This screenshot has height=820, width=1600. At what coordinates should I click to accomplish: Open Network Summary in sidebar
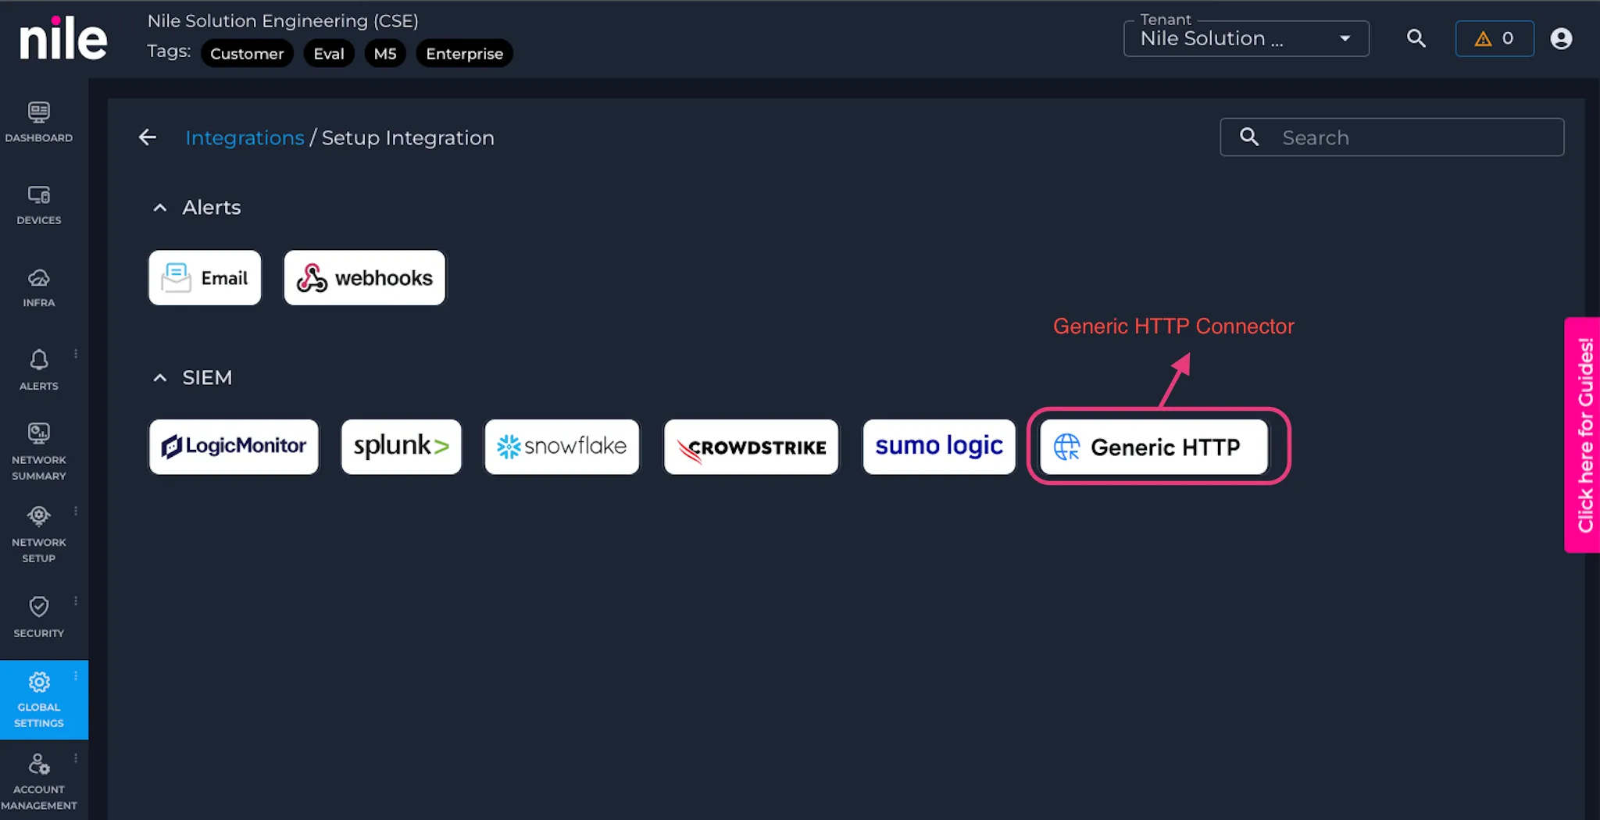(x=39, y=451)
